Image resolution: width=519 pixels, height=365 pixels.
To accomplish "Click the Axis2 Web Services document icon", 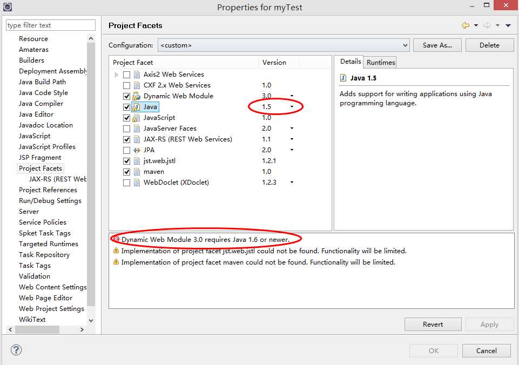I will point(137,75).
